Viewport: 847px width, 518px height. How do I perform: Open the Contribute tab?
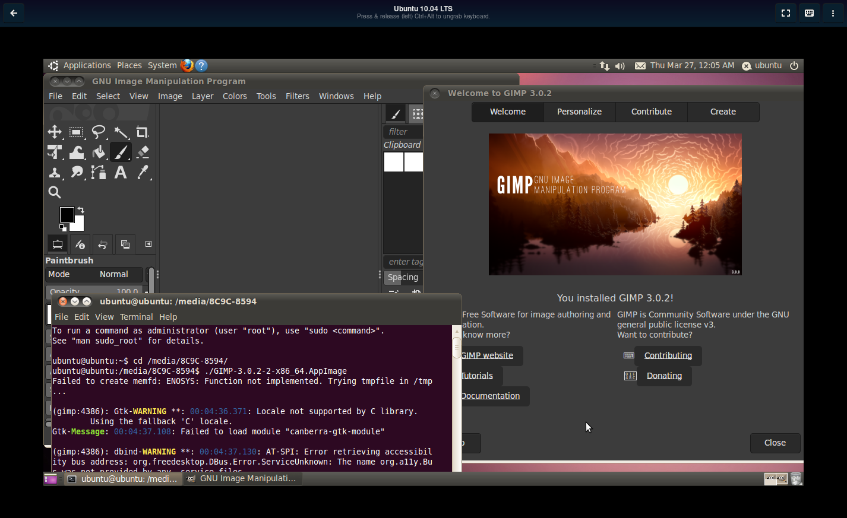click(652, 112)
